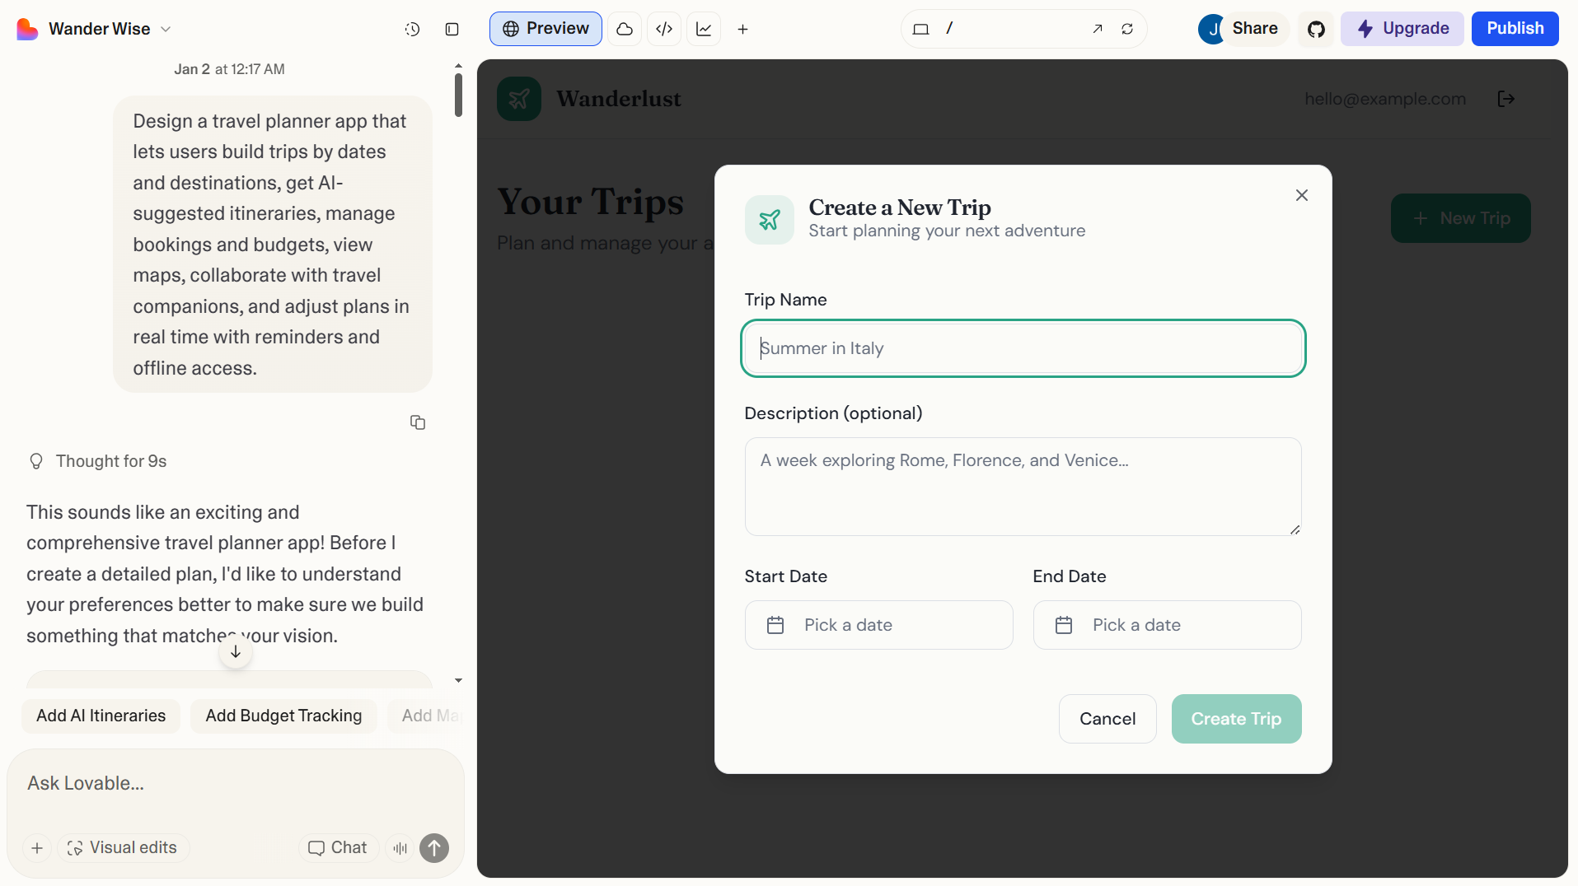
Task: Add attachment with plus button
Action: tap(37, 848)
